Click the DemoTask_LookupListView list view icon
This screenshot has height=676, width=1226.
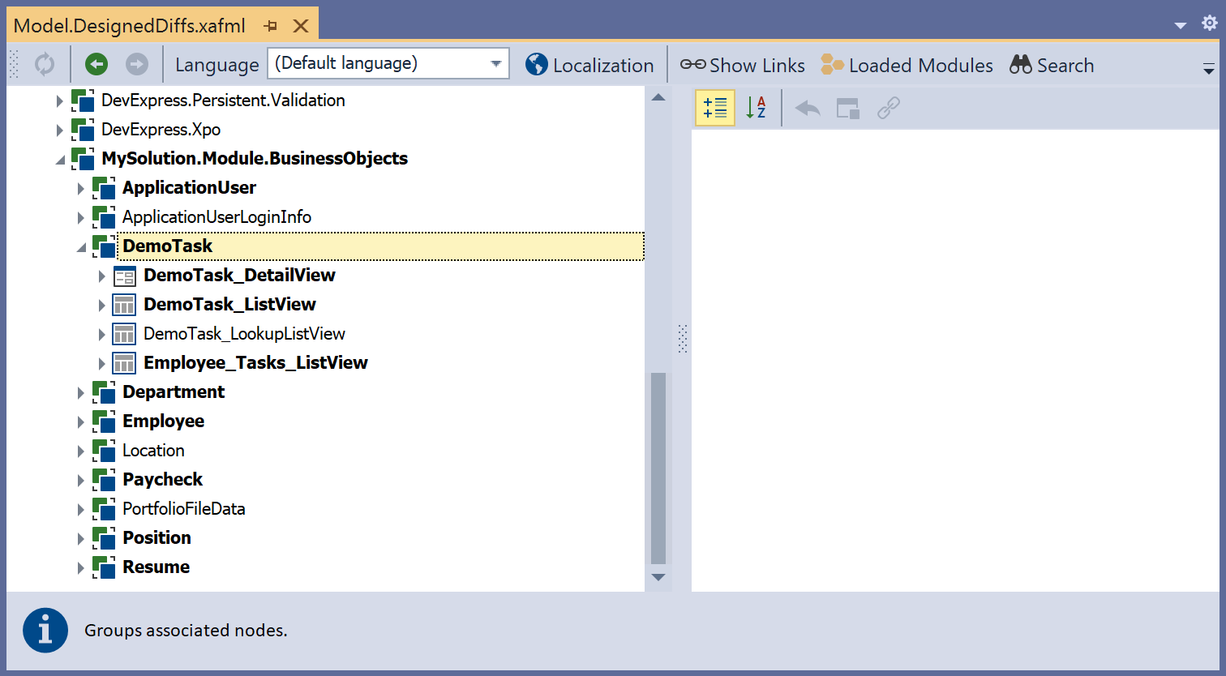(124, 334)
